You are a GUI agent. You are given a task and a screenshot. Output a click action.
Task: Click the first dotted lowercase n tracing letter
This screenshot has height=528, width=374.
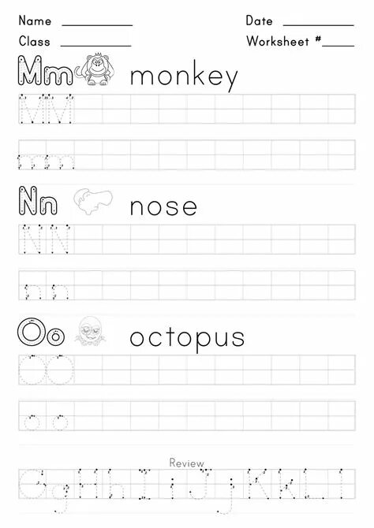click(x=33, y=292)
